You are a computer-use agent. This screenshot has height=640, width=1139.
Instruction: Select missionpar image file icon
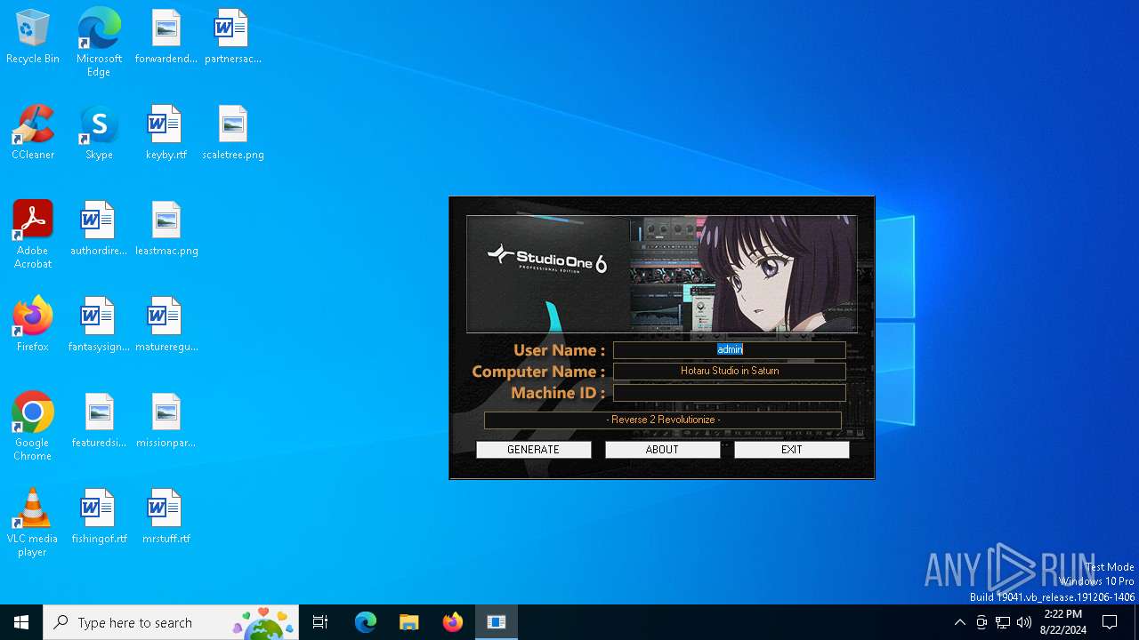coord(166,421)
